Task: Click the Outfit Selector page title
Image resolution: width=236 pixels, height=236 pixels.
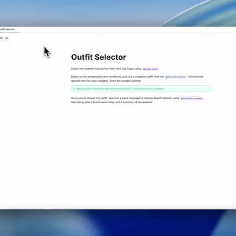Action: [x=99, y=57]
